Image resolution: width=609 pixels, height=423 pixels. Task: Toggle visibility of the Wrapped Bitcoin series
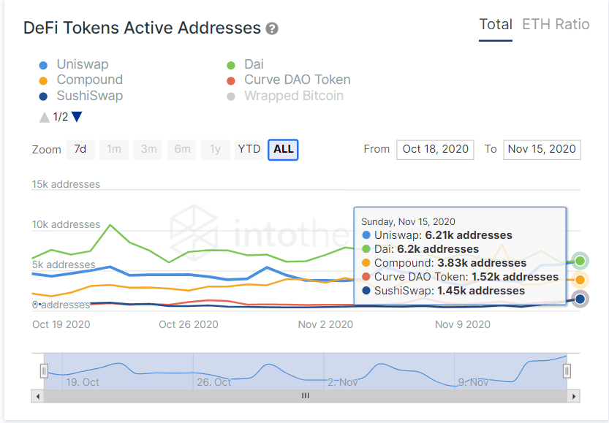coord(292,96)
